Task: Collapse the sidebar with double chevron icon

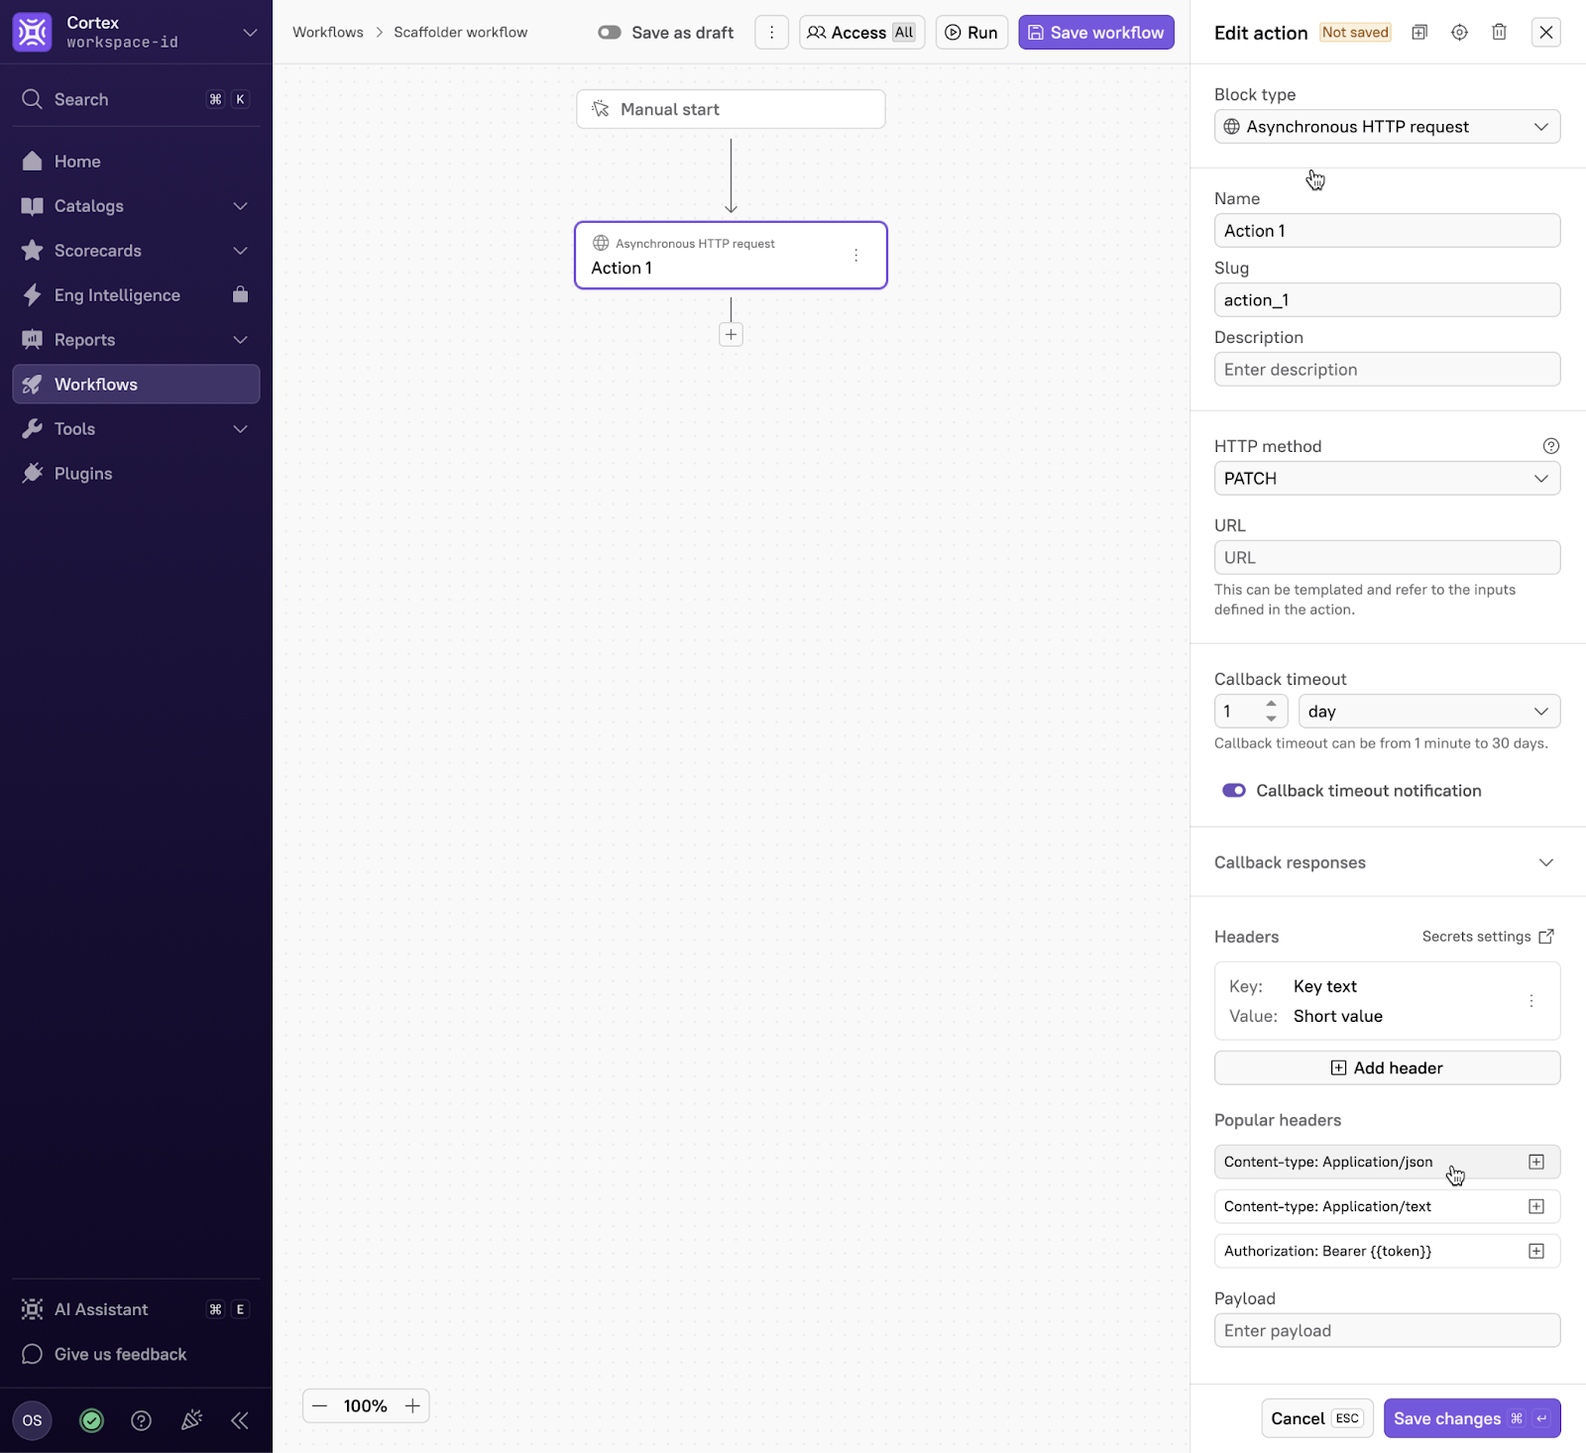Action: coord(240,1420)
